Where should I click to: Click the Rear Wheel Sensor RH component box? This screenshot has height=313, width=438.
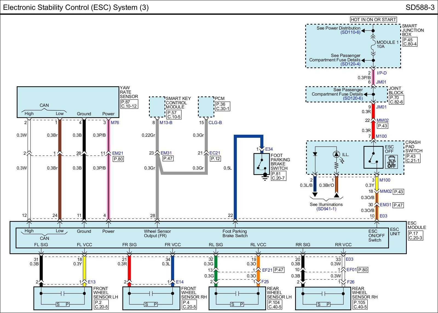[323, 298]
